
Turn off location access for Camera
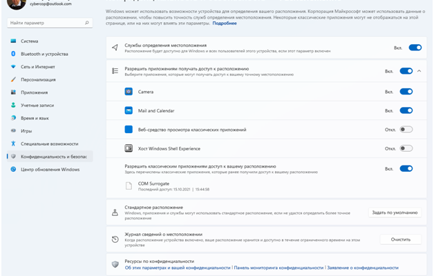point(406,91)
